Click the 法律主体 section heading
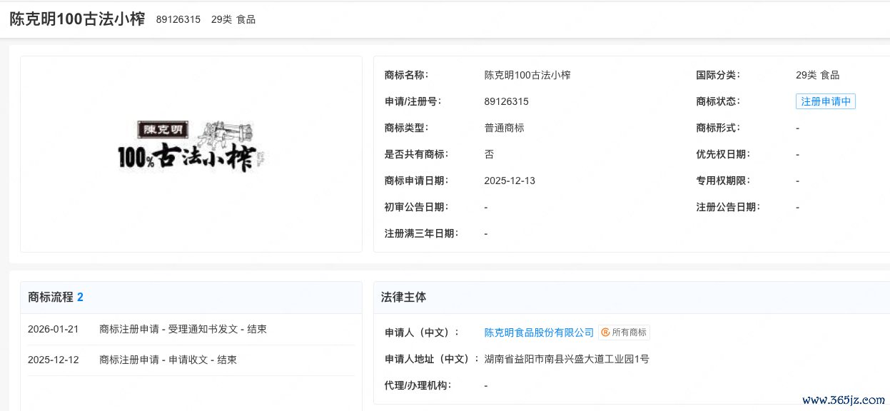890x411 pixels. (x=404, y=298)
